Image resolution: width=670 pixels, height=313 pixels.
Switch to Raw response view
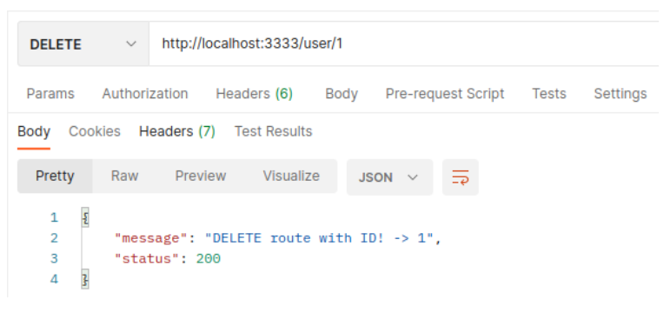[124, 176]
